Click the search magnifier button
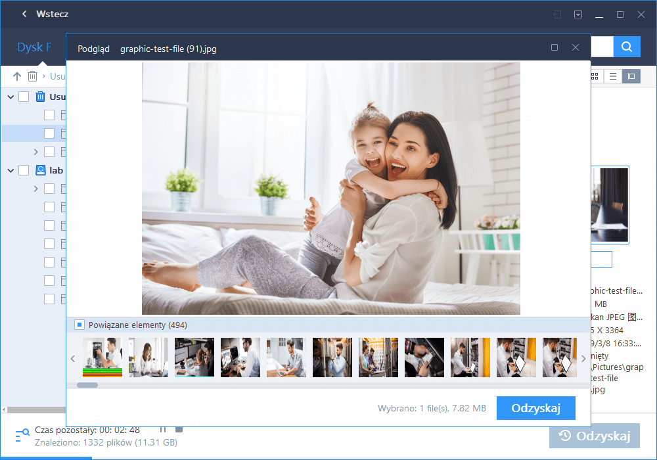This screenshot has width=657, height=460. [x=627, y=47]
